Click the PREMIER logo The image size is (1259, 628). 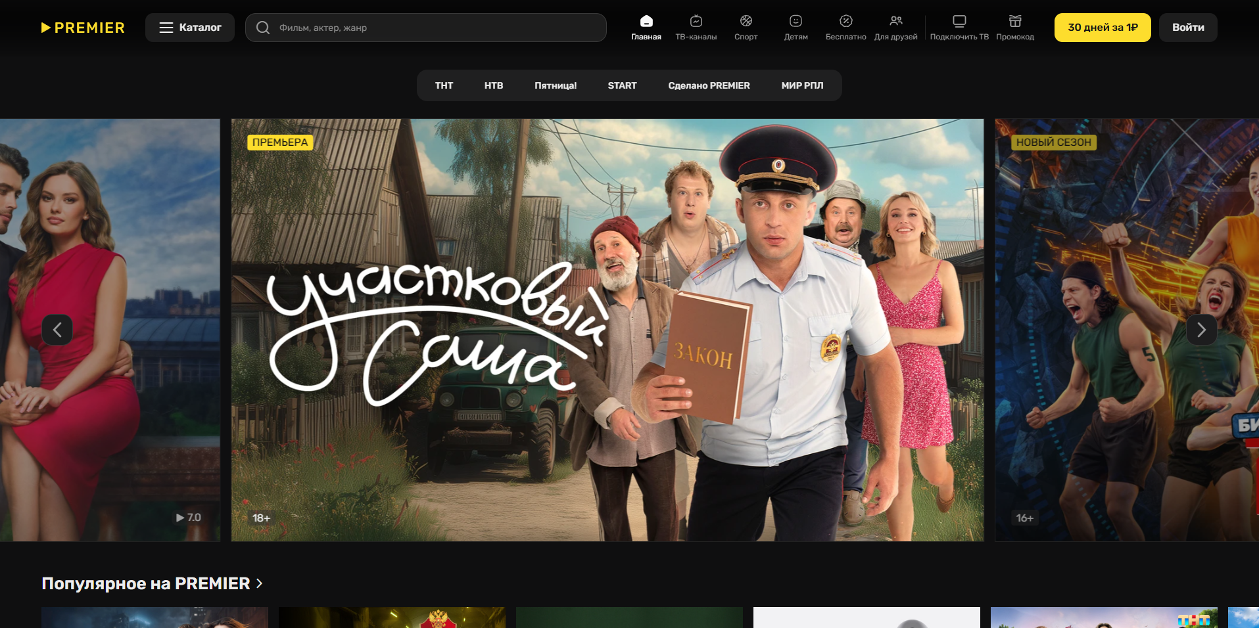[x=83, y=28]
